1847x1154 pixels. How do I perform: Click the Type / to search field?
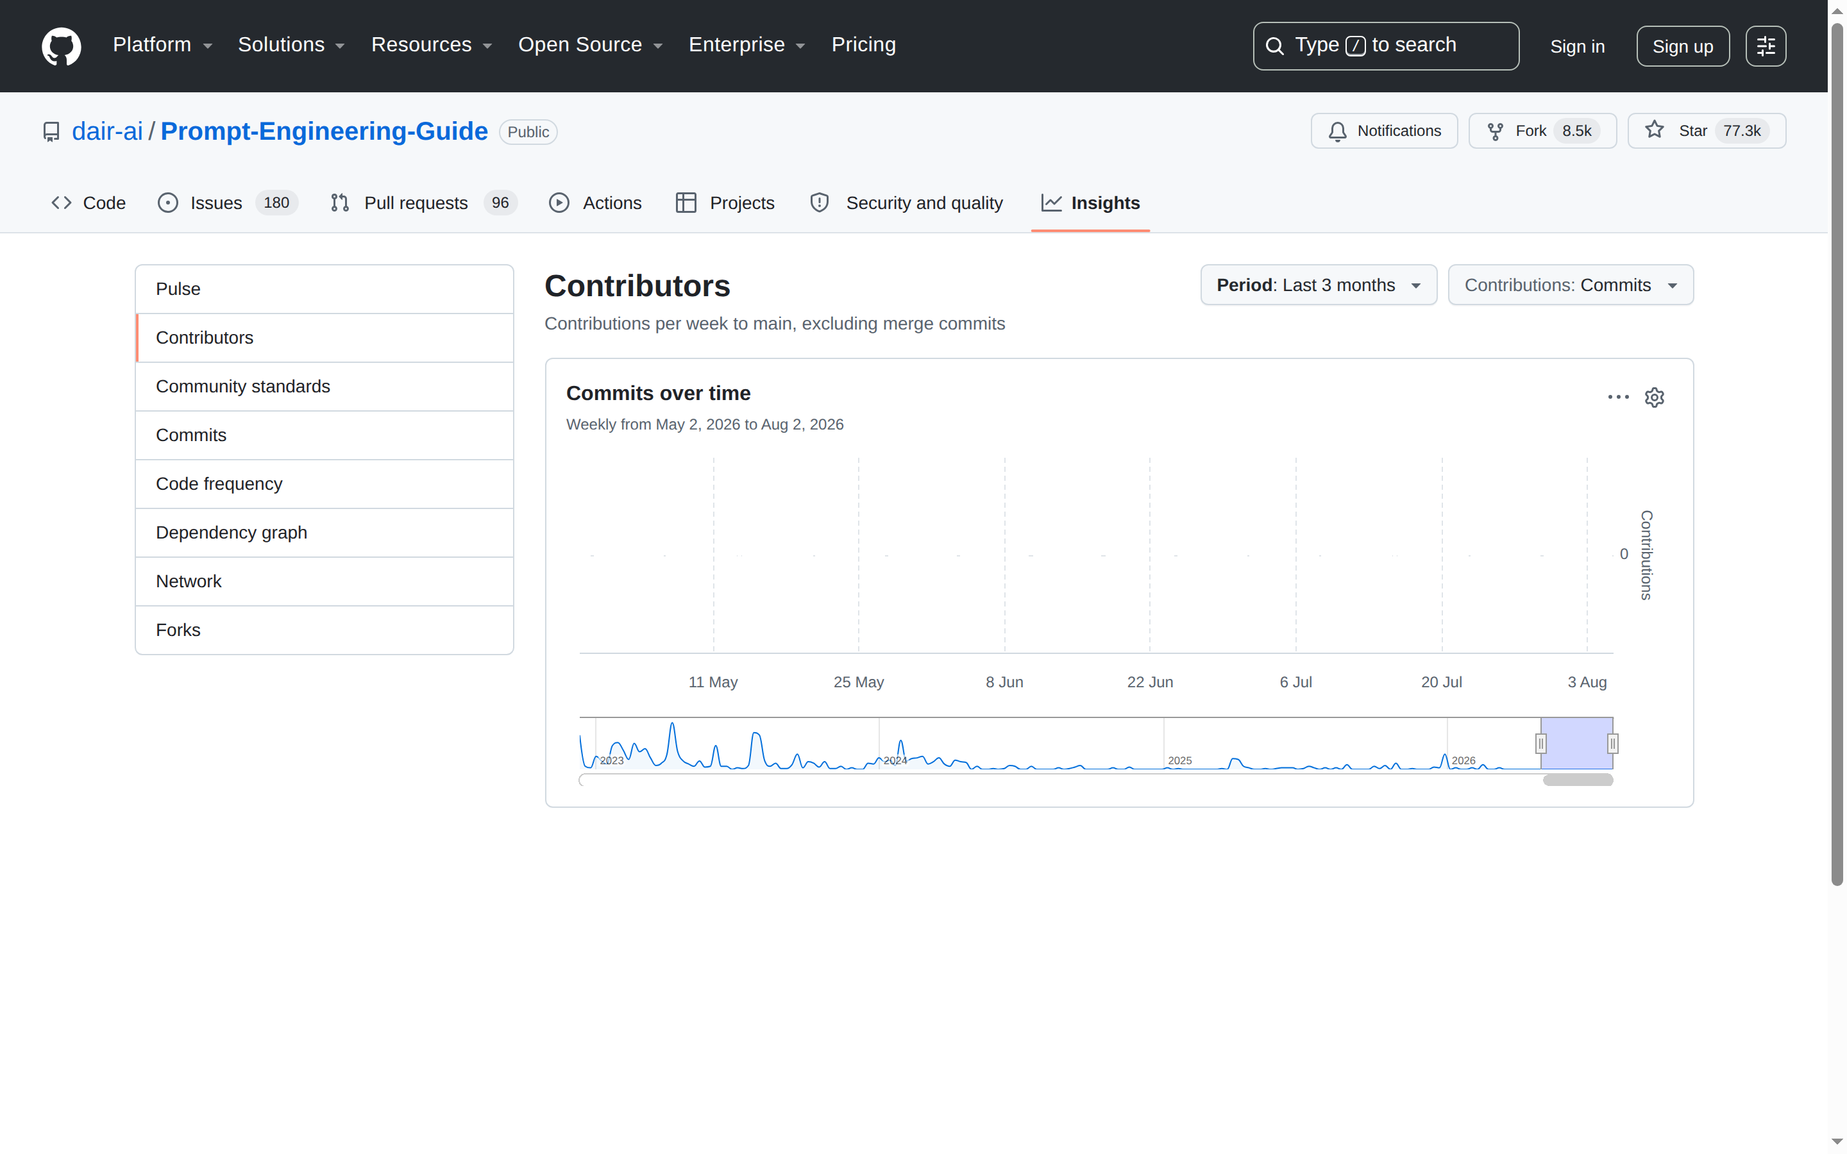tap(1385, 46)
